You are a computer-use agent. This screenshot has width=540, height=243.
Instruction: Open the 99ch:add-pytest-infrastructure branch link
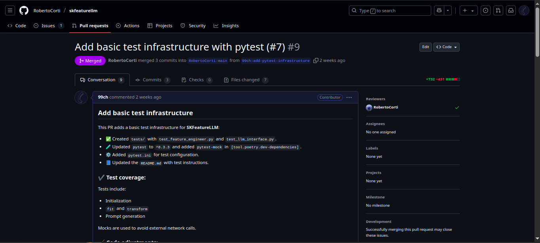coord(276,60)
